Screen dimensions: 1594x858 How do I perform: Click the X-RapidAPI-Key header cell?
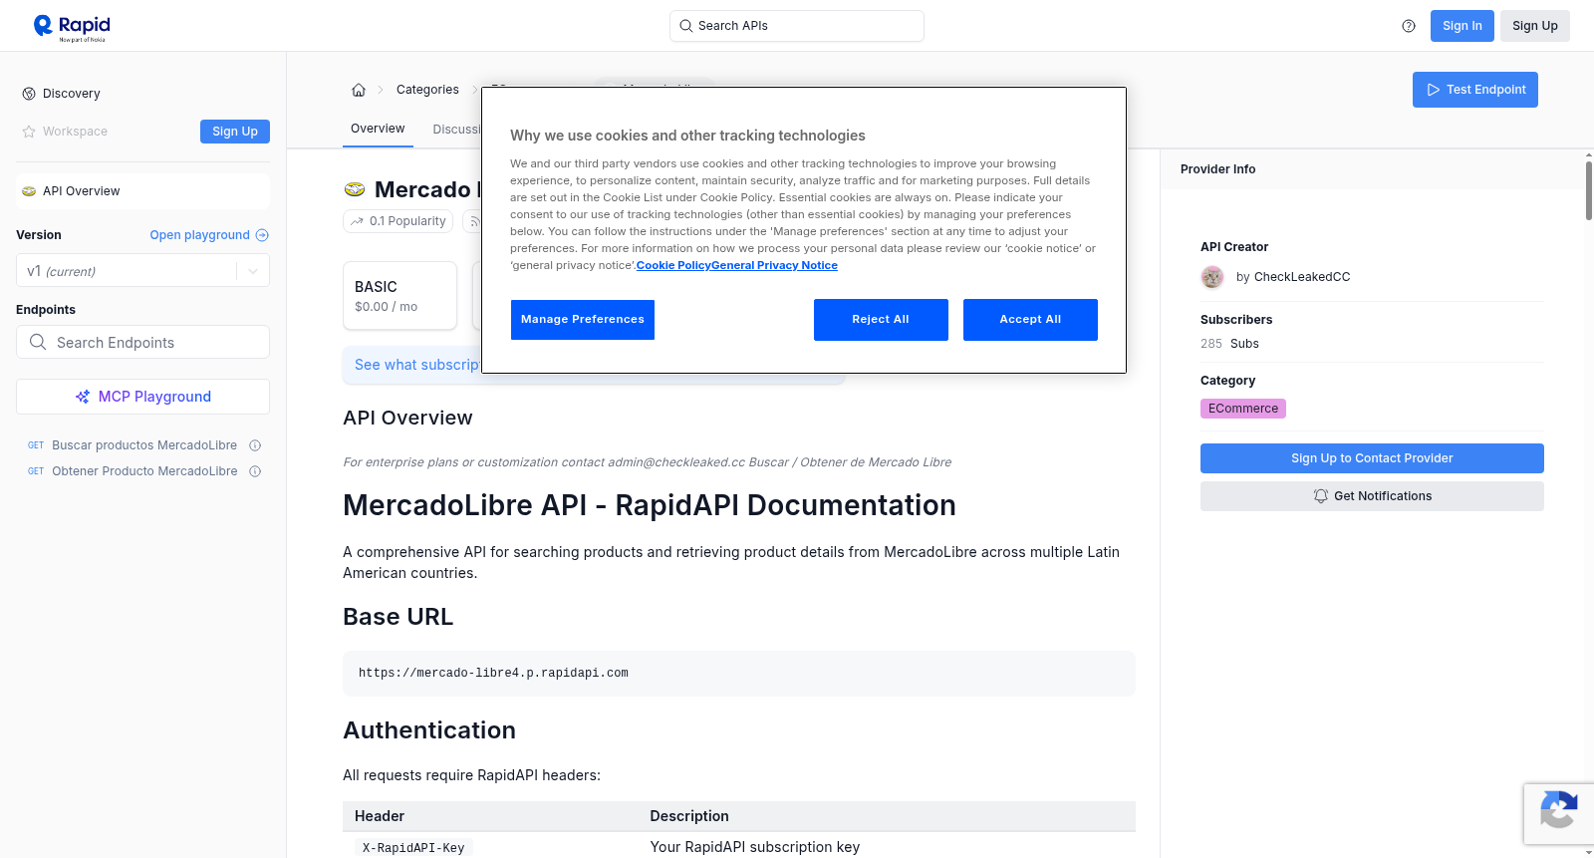[x=413, y=848]
